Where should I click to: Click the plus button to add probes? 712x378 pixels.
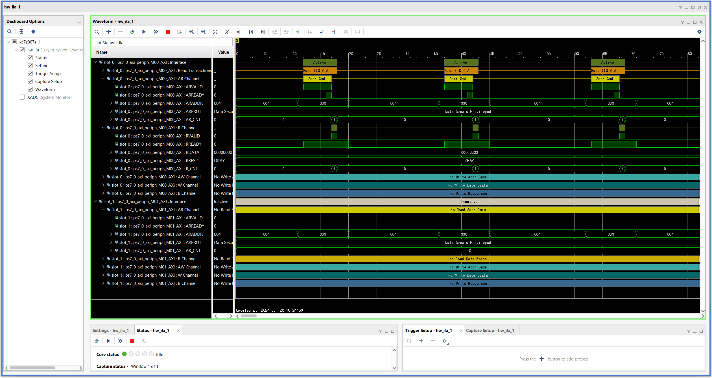(421, 341)
